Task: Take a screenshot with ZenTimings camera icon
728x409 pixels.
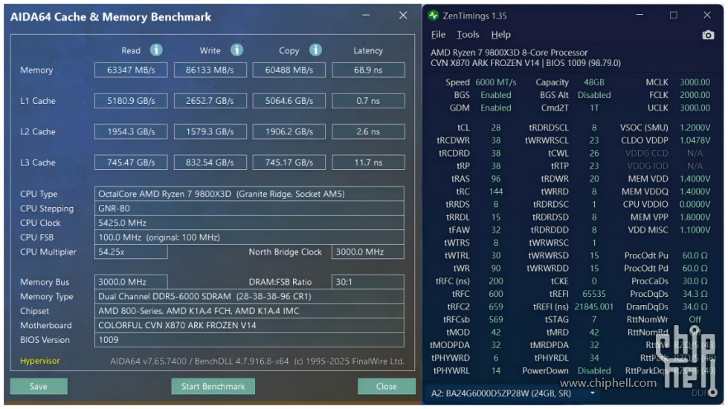Action: (x=708, y=35)
